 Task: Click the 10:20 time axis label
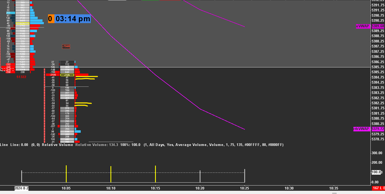(x=200, y=188)
